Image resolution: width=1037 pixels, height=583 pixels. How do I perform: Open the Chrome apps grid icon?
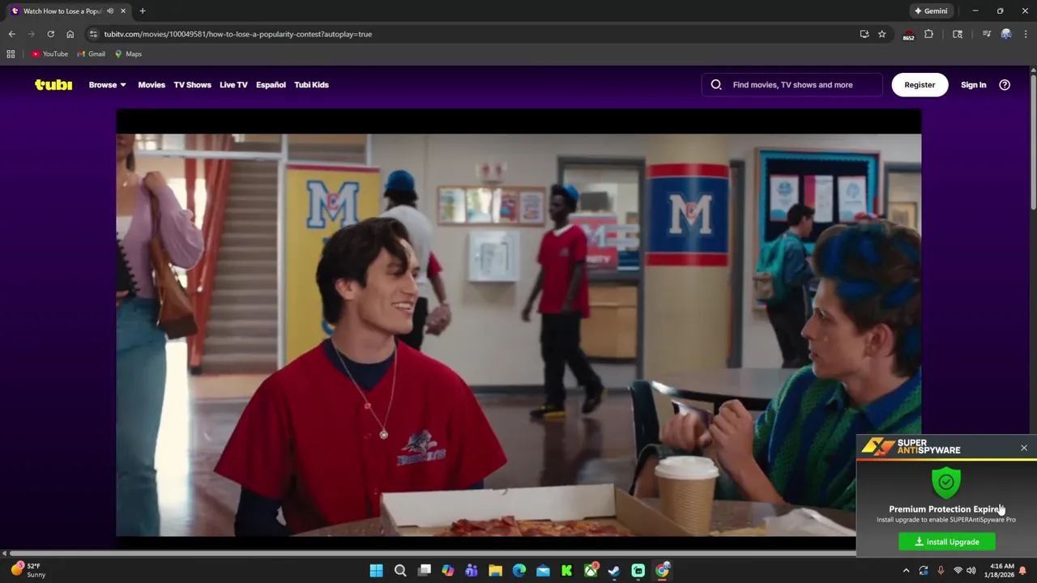(x=11, y=53)
